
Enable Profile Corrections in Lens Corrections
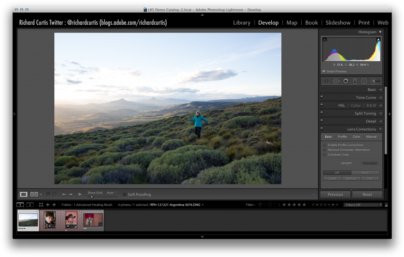[324, 145]
